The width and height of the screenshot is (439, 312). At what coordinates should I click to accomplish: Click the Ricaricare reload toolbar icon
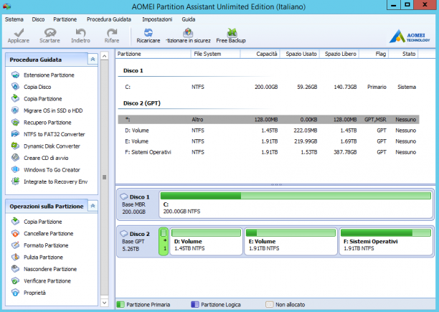pos(148,32)
